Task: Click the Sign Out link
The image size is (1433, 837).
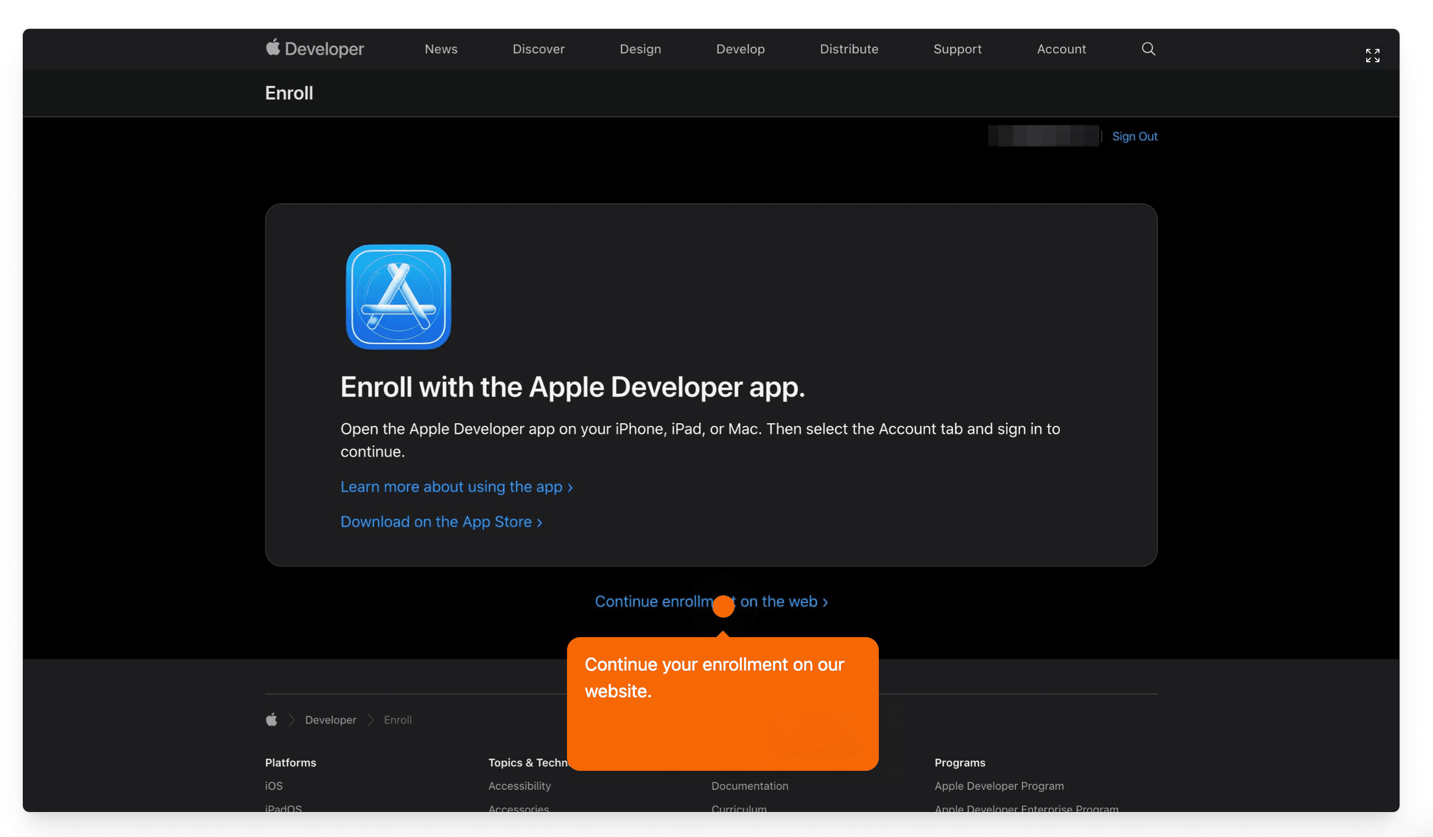Action: (1134, 137)
